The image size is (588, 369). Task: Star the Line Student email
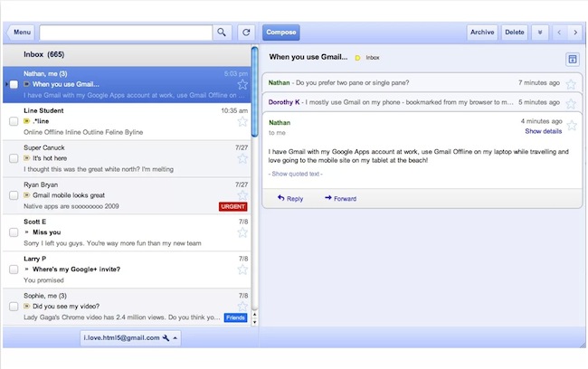242,121
